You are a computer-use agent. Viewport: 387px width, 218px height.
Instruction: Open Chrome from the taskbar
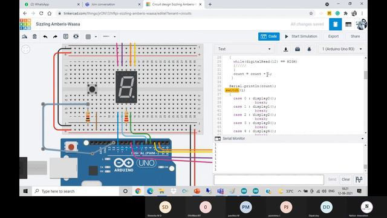(138, 191)
